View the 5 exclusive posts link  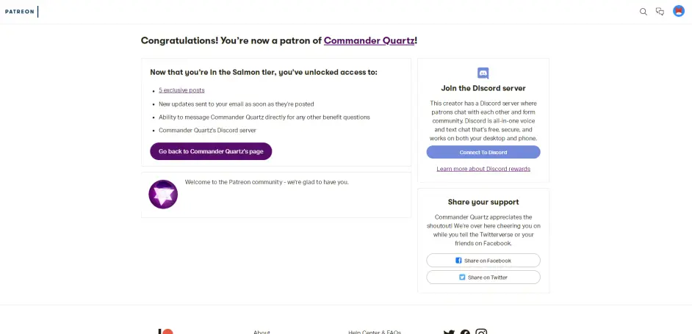coord(181,90)
